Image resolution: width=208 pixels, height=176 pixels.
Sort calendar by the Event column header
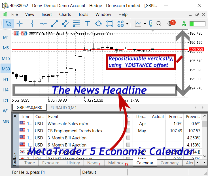[x=85, y=117]
